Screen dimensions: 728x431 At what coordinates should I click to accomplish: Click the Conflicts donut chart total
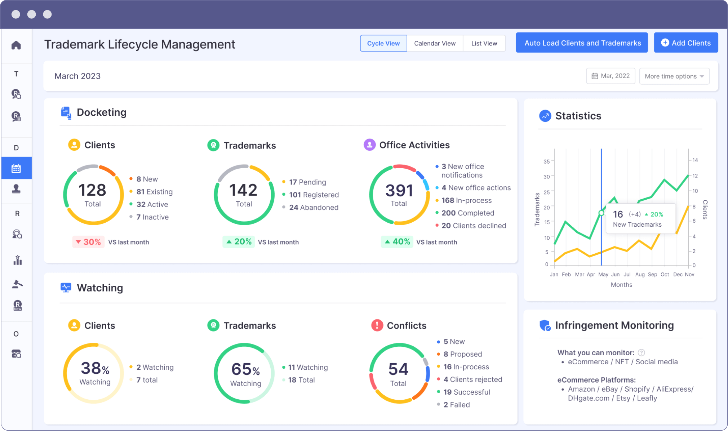point(398,373)
